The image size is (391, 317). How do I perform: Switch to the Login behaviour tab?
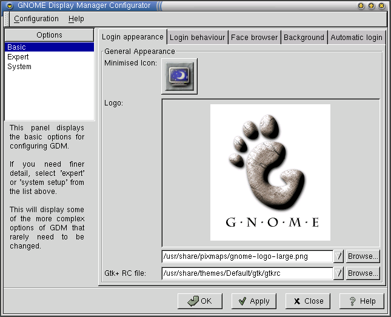pos(197,38)
